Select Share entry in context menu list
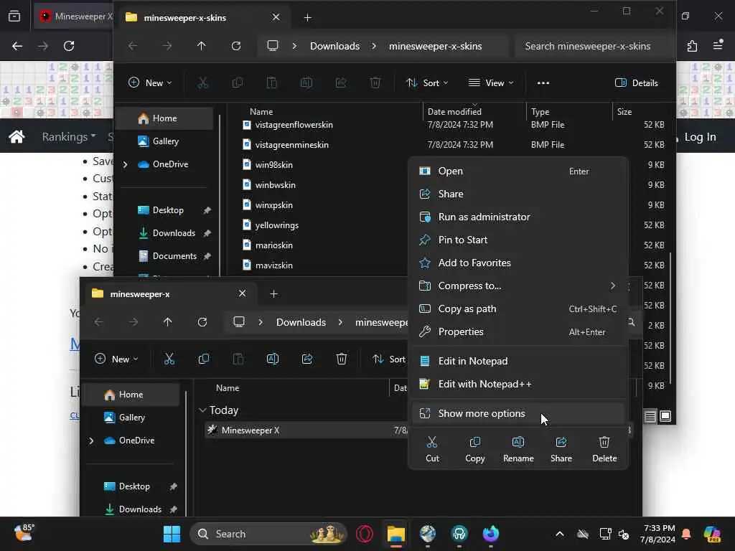Viewport: 735px width, 551px height. tap(518, 194)
